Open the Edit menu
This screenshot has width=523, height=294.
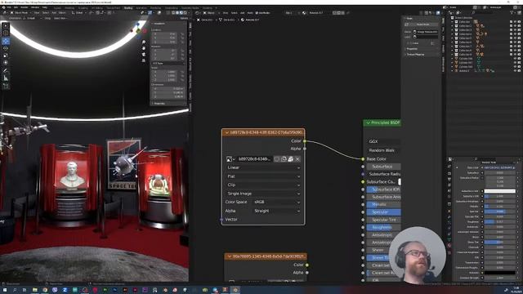16,7
